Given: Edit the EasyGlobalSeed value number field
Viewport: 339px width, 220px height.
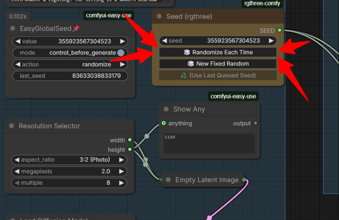Looking at the screenshot, I should (85, 41).
